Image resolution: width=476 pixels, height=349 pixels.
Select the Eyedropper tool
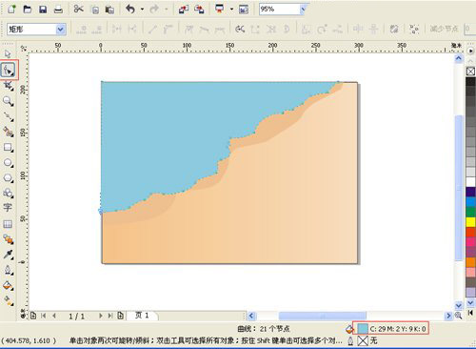click(x=8, y=255)
